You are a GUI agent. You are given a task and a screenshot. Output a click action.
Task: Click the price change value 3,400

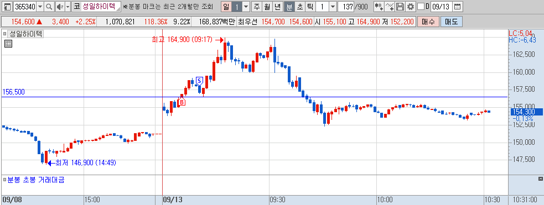(61, 22)
